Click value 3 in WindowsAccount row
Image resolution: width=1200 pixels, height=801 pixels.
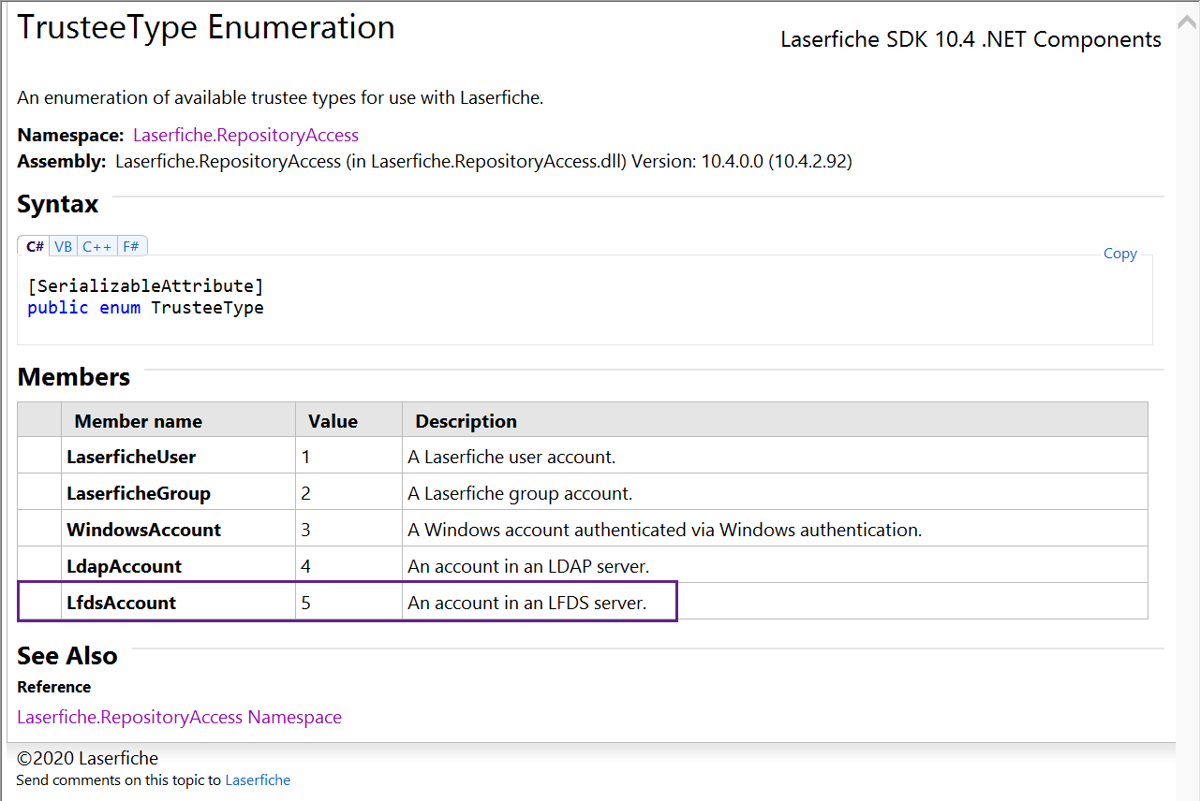coord(305,530)
